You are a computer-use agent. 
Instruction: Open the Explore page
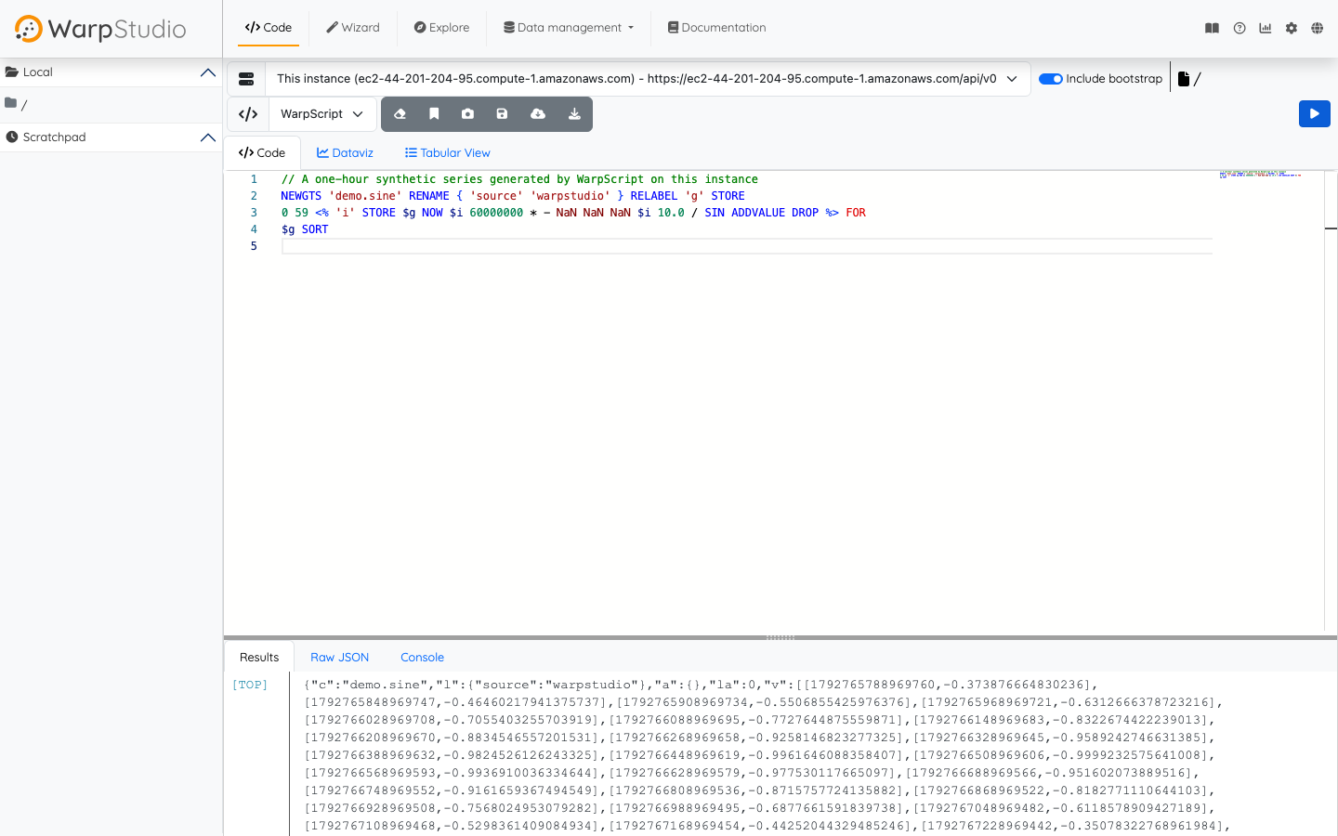pyautogui.click(x=441, y=28)
